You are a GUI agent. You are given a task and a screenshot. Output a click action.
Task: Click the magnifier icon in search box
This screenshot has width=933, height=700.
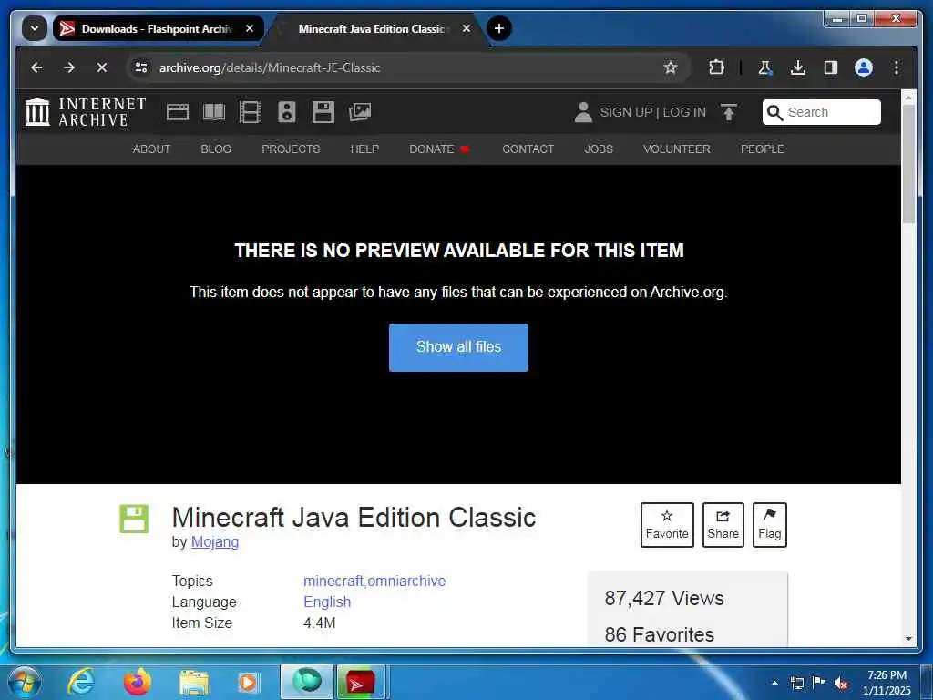click(x=774, y=112)
